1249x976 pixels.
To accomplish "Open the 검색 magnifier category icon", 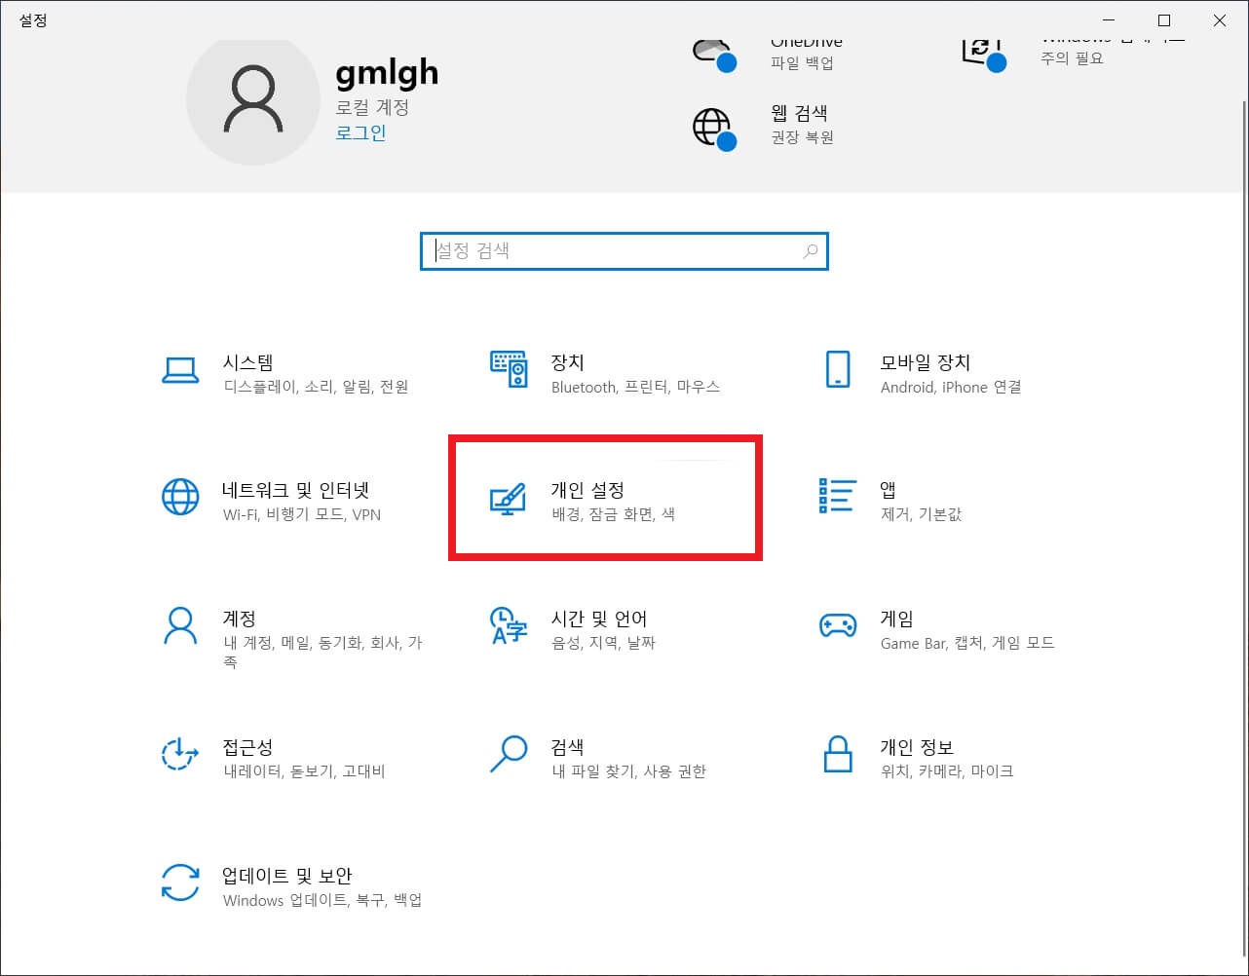I will (509, 755).
